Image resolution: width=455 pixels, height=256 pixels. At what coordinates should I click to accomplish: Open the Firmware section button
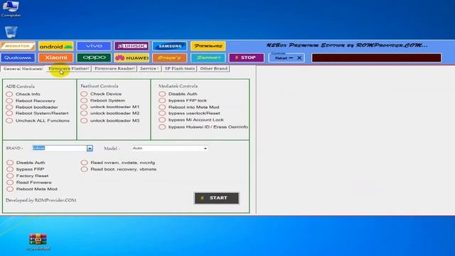tap(208, 46)
